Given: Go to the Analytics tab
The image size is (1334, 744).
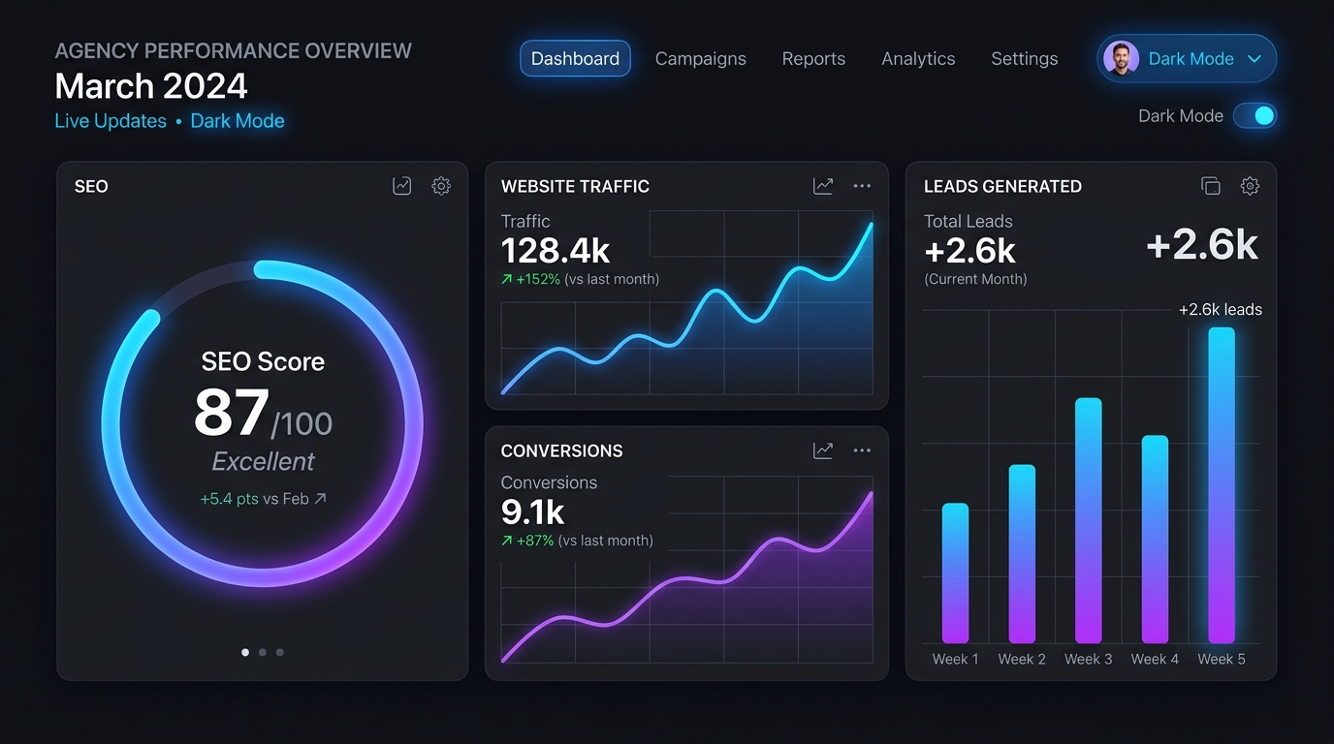Looking at the screenshot, I should [918, 59].
